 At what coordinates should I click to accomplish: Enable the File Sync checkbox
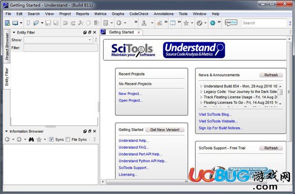tap(68, 140)
